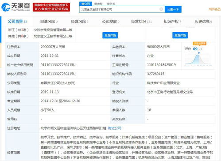
Task: Click the insured count 18
Action: click(149, 110)
